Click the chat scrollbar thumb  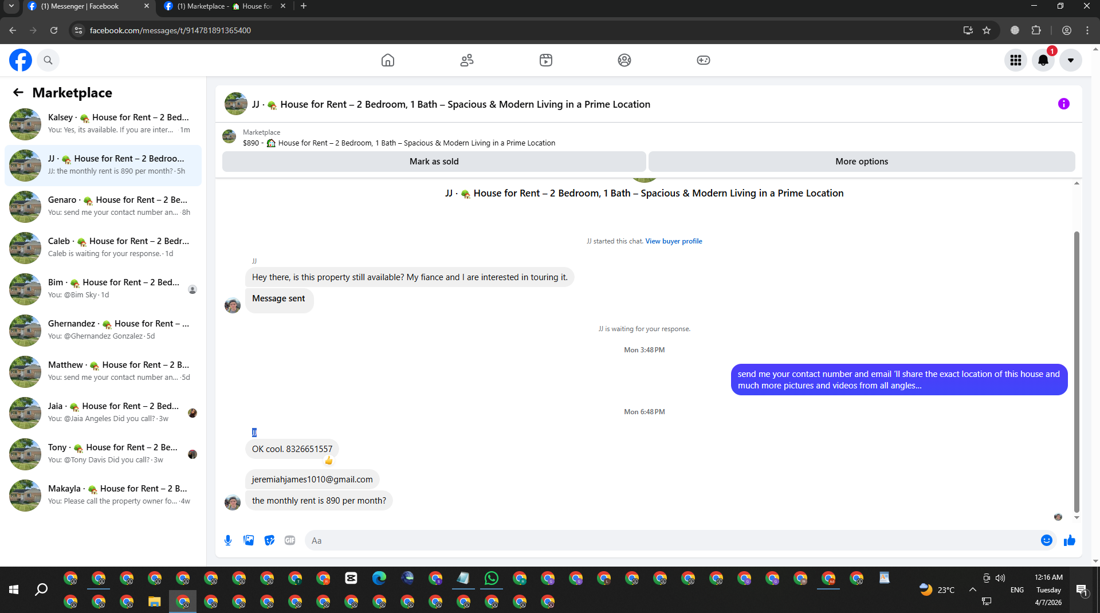pos(1077,372)
